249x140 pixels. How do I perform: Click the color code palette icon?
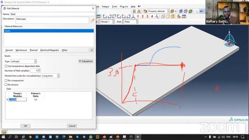[x=145, y=11]
